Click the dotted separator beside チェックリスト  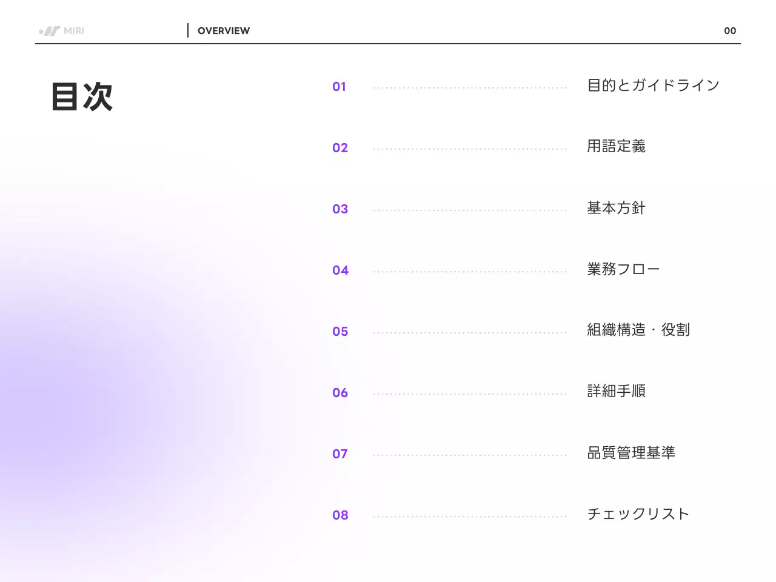point(470,515)
